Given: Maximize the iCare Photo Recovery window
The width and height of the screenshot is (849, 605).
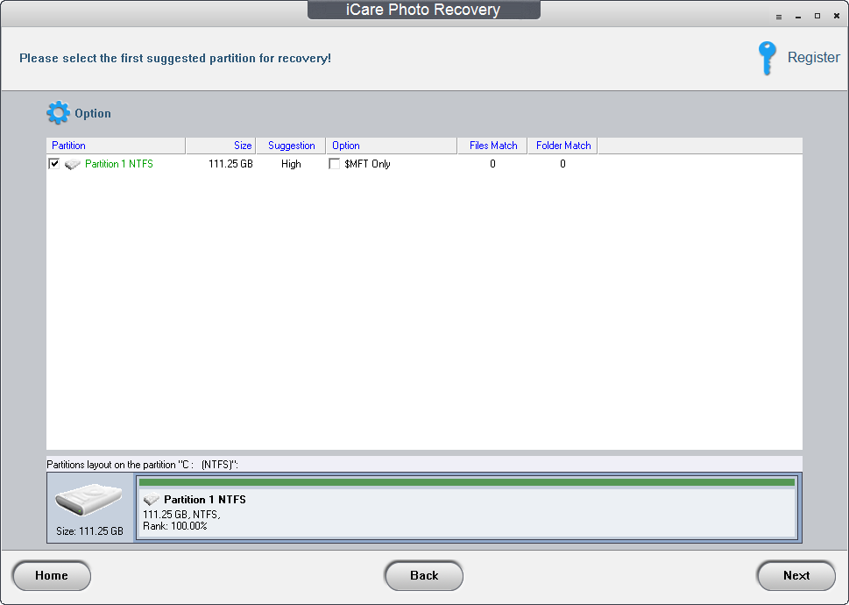Looking at the screenshot, I should tap(817, 17).
